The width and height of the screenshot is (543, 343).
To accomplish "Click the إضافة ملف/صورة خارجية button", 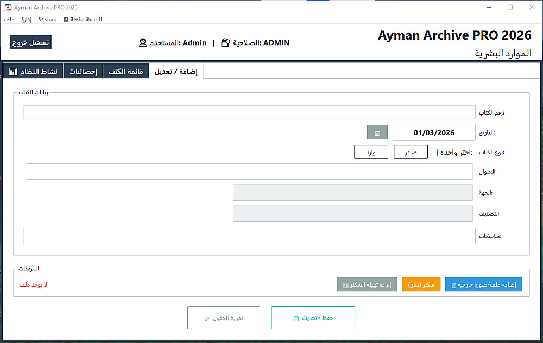I will (484, 284).
